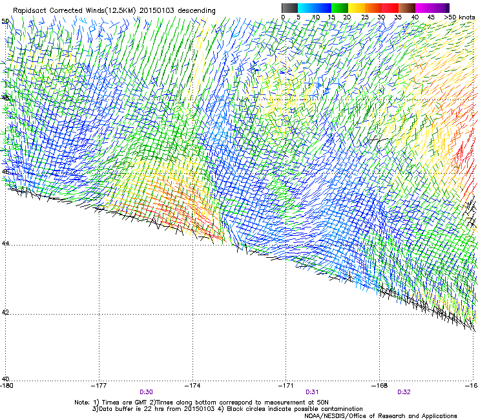Click the red 30-35 knots legend color
This screenshot has width=478, height=420.
(x=390, y=8)
